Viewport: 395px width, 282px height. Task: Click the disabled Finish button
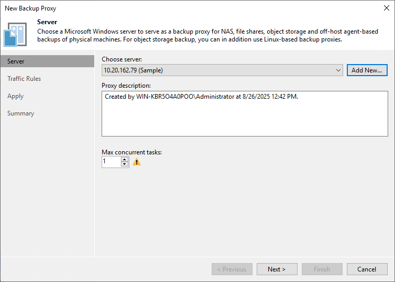click(x=322, y=269)
